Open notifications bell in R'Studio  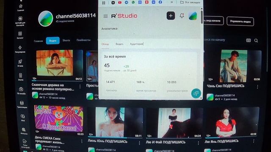tap(182, 16)
